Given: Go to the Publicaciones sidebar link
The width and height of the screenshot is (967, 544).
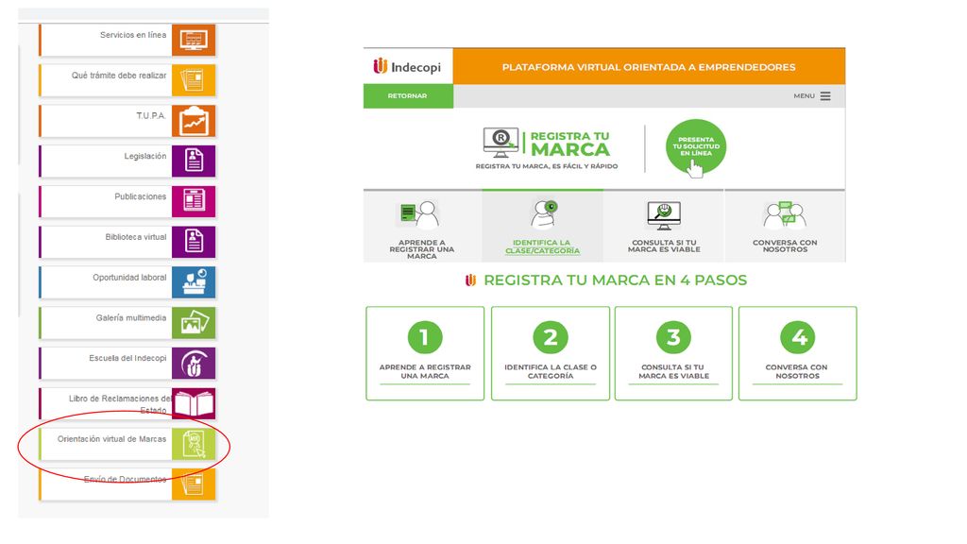Looking at the screenshot, I should pos(140,196).
